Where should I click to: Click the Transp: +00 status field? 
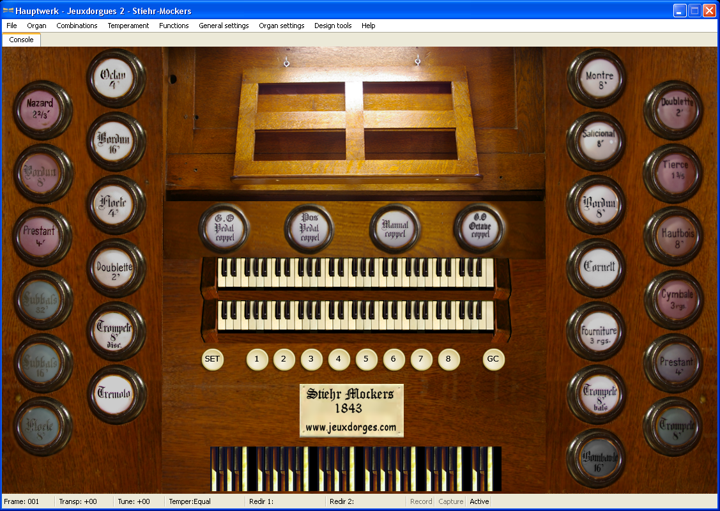(84, 501)
